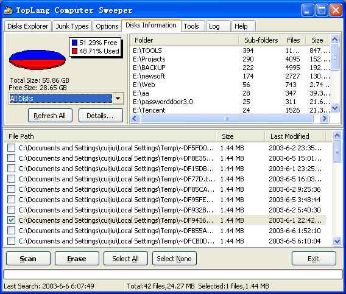This screenshot has height=294, width=346.
Task: Click the file list scroll down arrow
Action: pyautogui.click(x=337, y=241)
